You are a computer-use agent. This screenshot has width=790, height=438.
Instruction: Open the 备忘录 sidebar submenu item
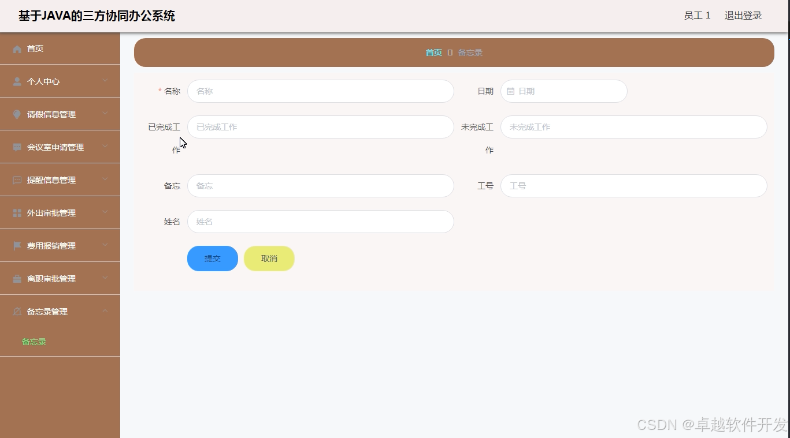click(34, 341)
